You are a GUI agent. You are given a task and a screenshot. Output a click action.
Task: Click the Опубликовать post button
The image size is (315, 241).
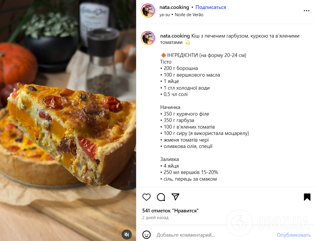click(294, 235)
